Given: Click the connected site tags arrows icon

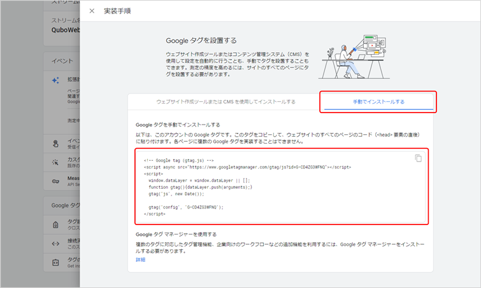Looking at the screenshot, I should (x=55, y=243).
